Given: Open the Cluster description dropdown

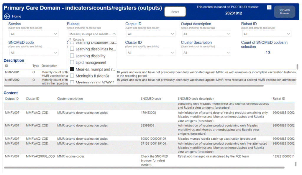Looking at the screenshot, I should [x=206, y=52].
